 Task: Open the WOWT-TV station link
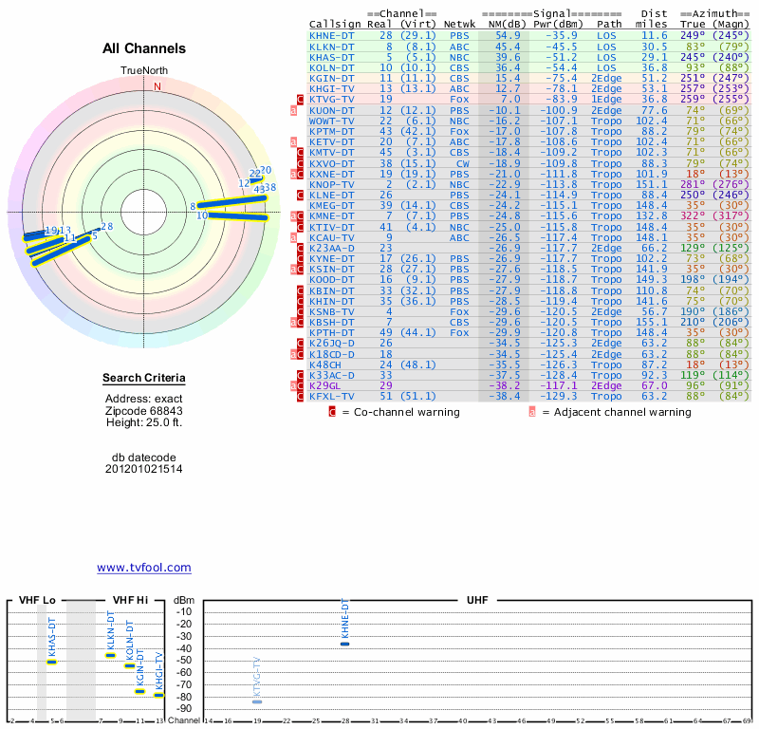pos(332,121)
